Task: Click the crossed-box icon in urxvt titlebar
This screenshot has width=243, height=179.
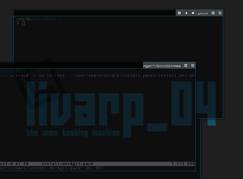Action: pos(179,13)
